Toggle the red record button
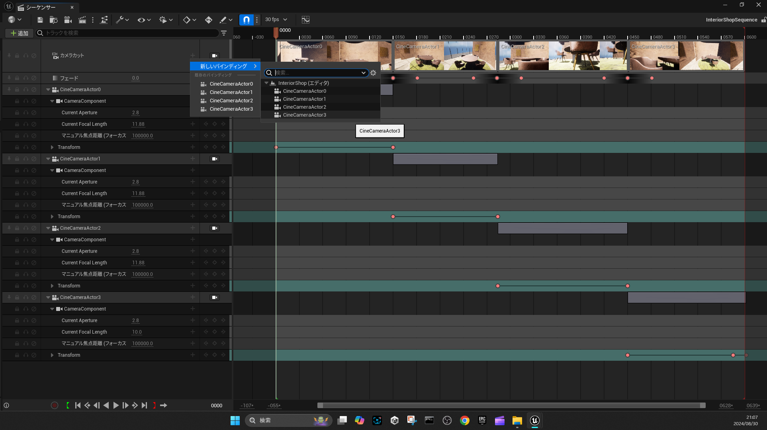Viewport: 767px width, 430px height. tap(55, 405)
